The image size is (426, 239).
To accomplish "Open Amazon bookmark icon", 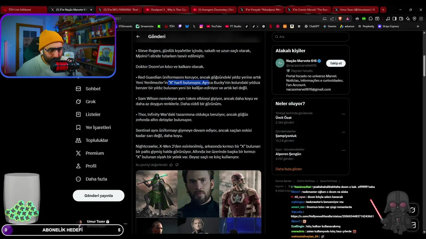I will (x=292, y=26).
